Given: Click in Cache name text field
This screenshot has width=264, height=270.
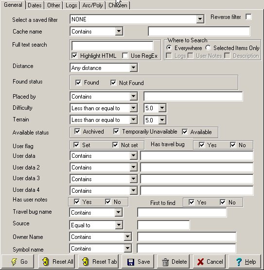Looking at the screenshot, I should 199,32.
